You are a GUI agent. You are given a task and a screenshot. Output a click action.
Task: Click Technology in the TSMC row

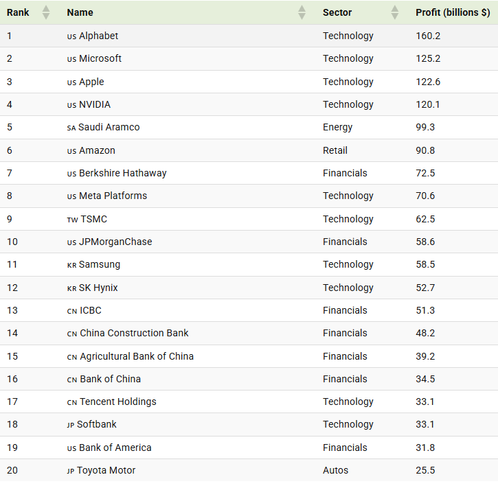pos(348,220)
